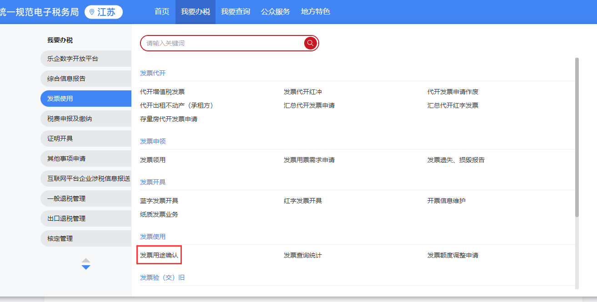Focus the 请输入关键词 search field
Viewport: 597px width, 302px height.
click(x=223, y=43)
